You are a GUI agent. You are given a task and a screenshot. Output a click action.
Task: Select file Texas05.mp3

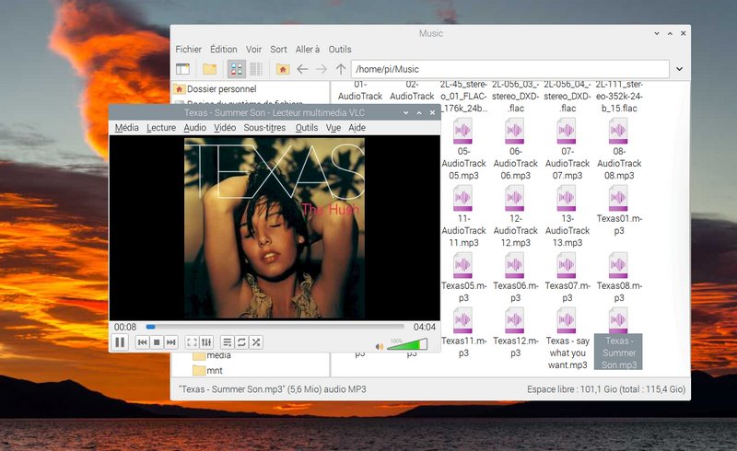pyautogui.click(x=463, y=278)
